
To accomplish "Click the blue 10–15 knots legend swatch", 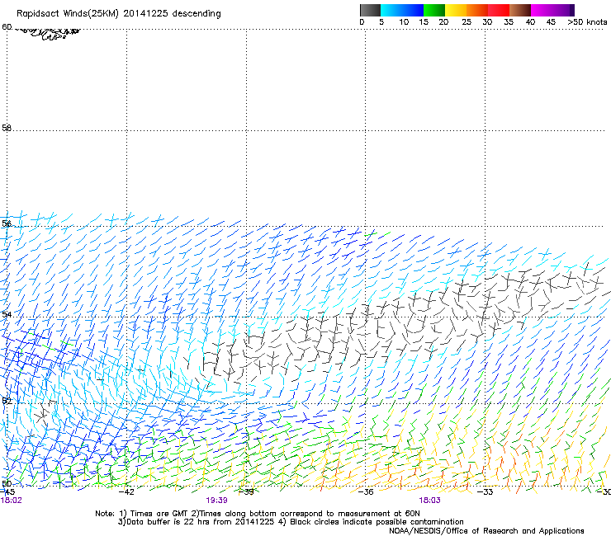I will [x=413, y=10].
